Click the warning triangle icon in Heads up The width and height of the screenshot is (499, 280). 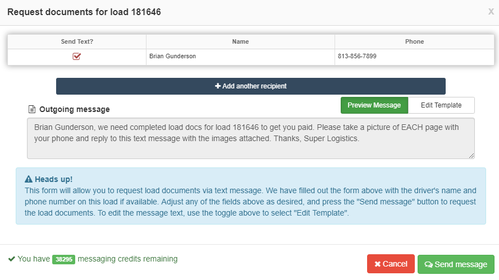29,179
